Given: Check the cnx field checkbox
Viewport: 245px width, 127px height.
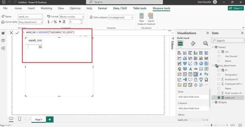Looking at the screenshot, I should click(219, 52).
